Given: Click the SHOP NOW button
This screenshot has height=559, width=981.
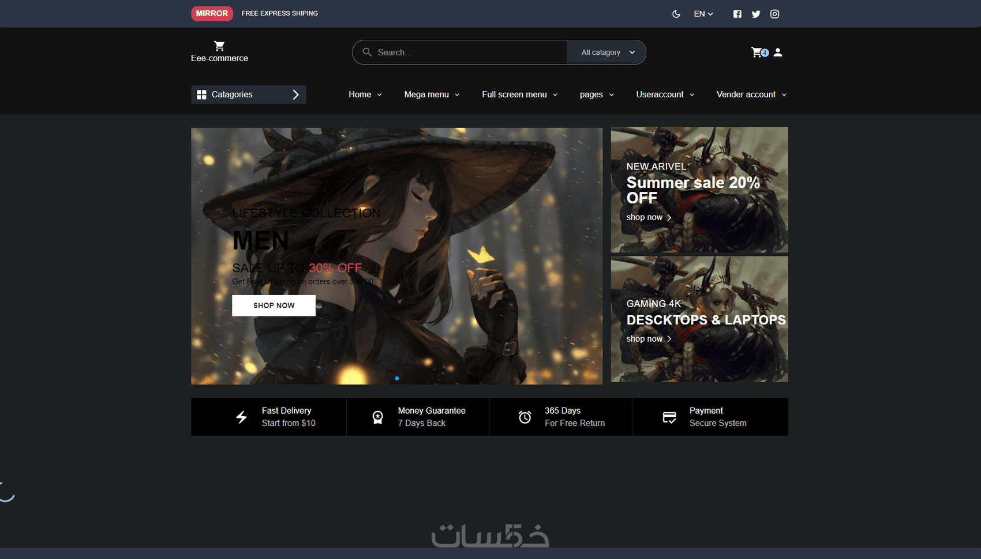Looking at the screenshot, I should click(x=274, y=305).
